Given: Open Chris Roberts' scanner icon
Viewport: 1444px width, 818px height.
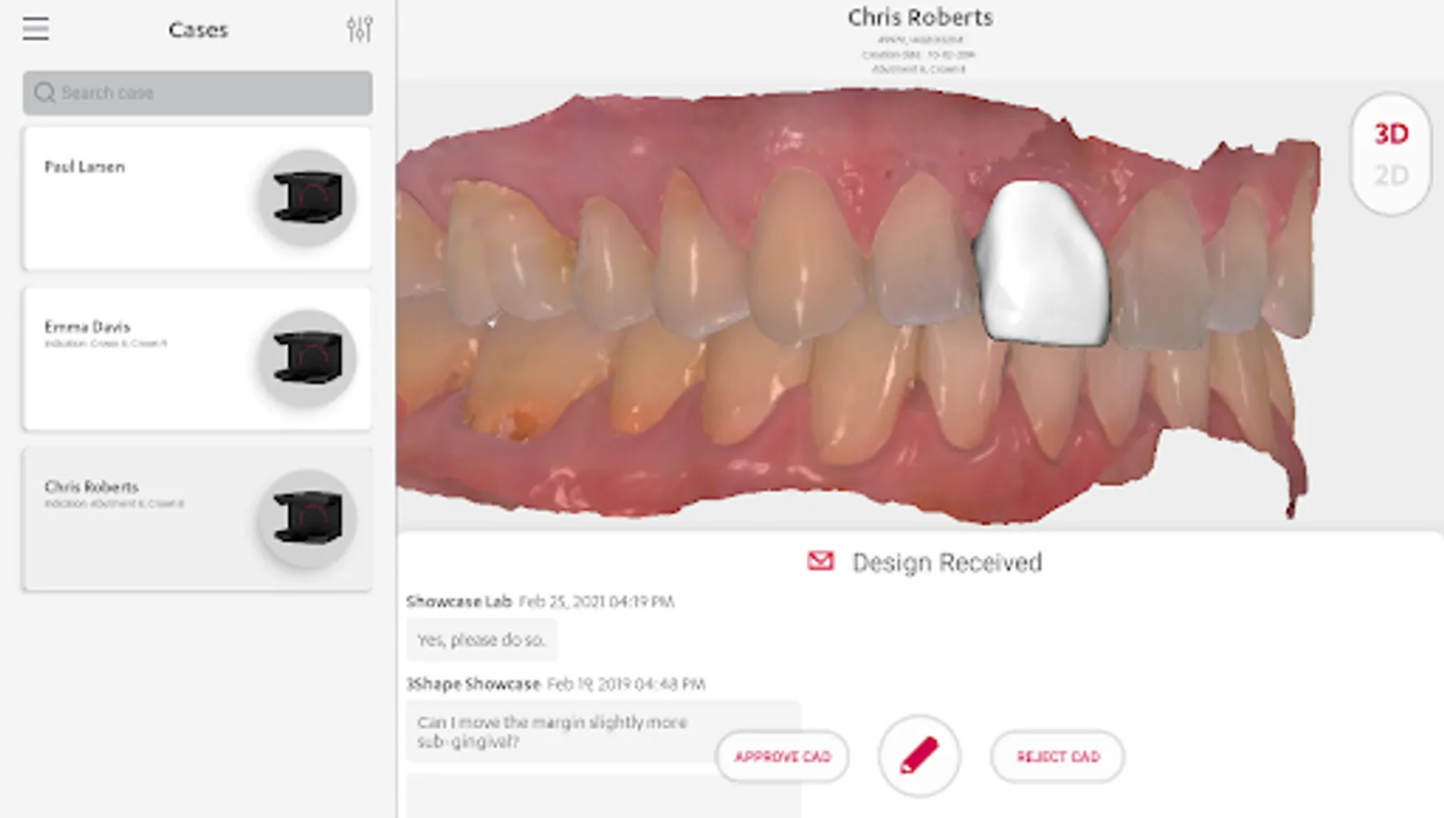Looking at the screenshot, I should point(307,518).
